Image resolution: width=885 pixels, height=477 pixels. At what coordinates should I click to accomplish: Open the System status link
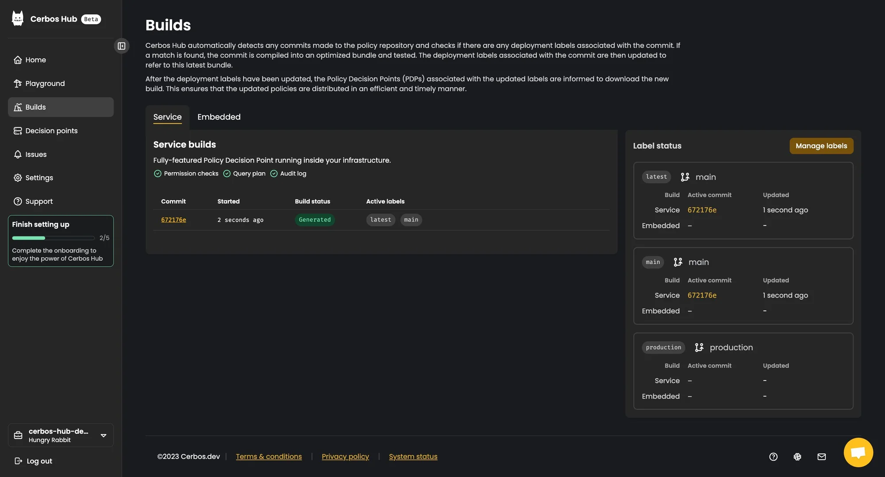pyautogui.click(x=413, y=457)
